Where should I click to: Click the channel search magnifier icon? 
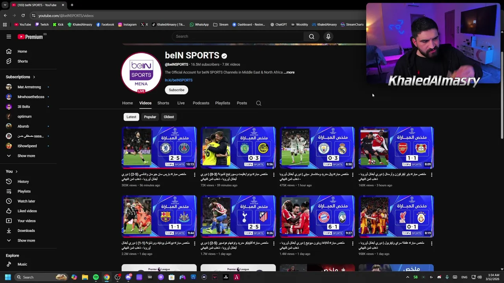(259, 103)
